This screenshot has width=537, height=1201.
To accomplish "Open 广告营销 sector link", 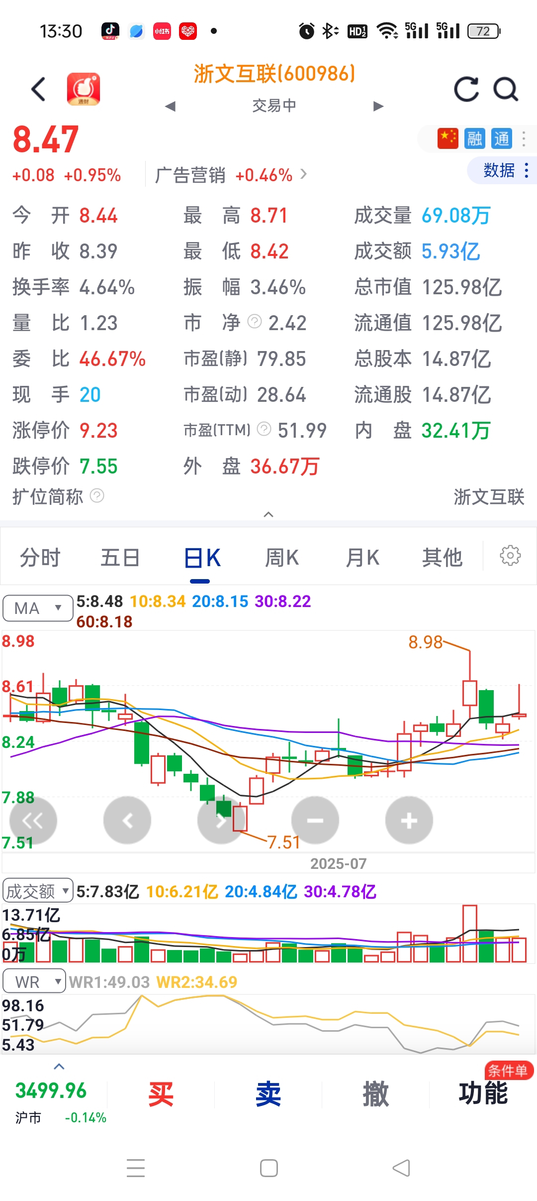I will click(x=231, y=175).
